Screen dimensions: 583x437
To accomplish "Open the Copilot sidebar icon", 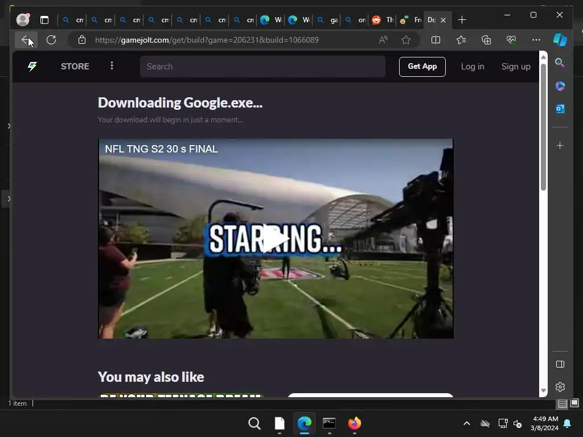I will point(560,40).
